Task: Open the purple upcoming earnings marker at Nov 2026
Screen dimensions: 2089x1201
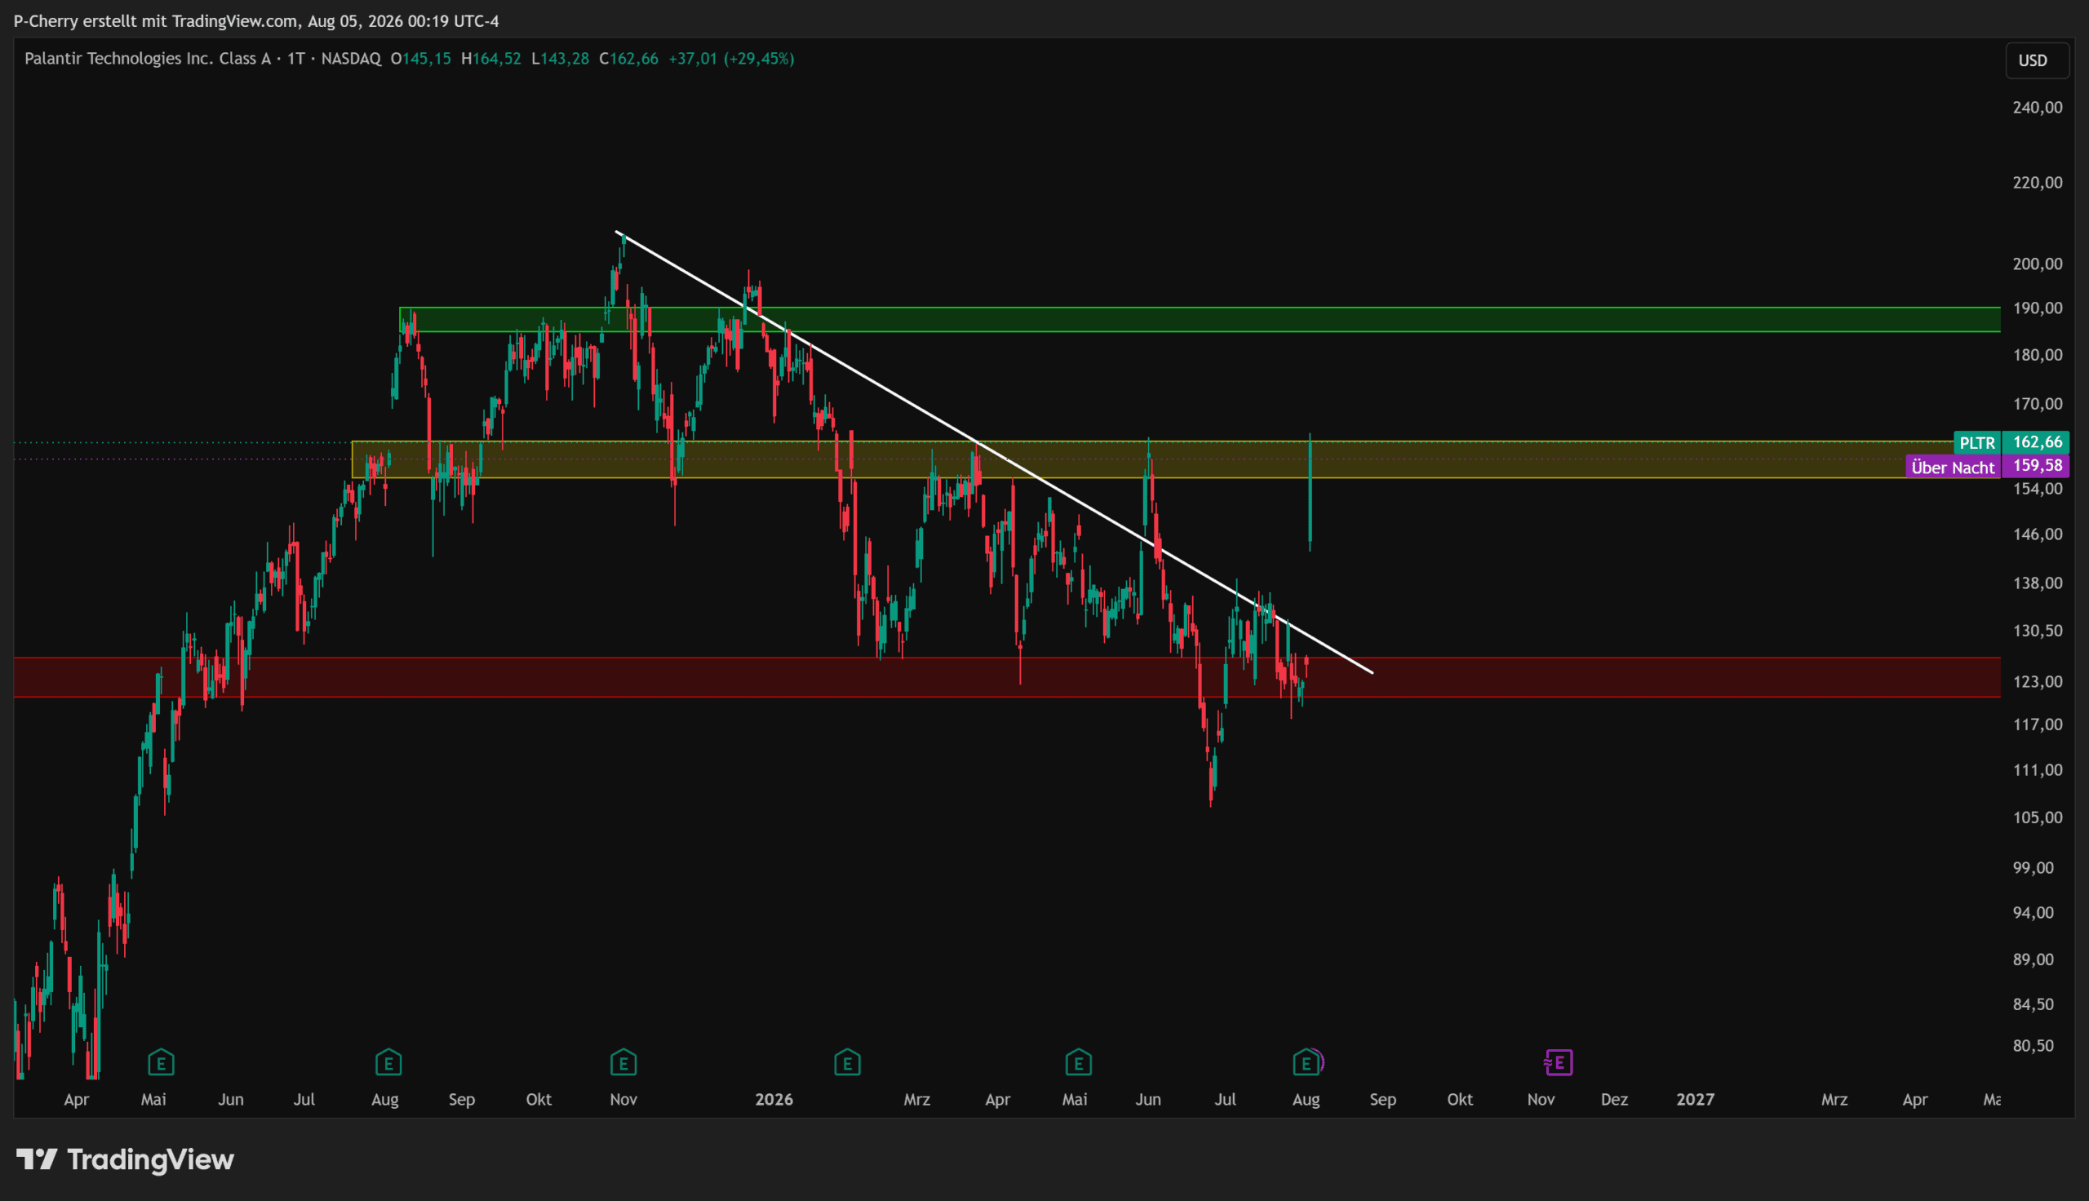Action: coord(1559,1062)
